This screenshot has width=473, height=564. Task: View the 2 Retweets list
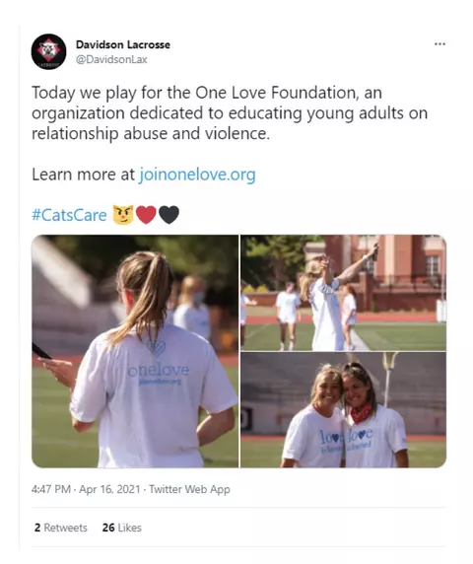pyautogui.click(x=61, y=528)
